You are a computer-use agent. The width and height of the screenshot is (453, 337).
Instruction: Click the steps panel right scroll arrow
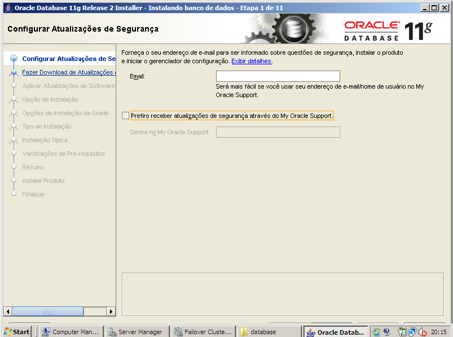[111, 311]
